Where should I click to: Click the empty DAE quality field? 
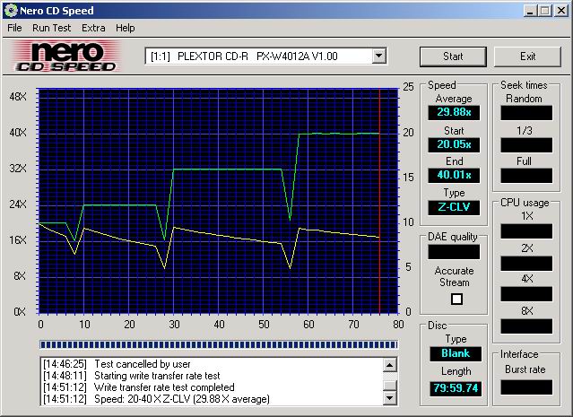tap(454, 252)
